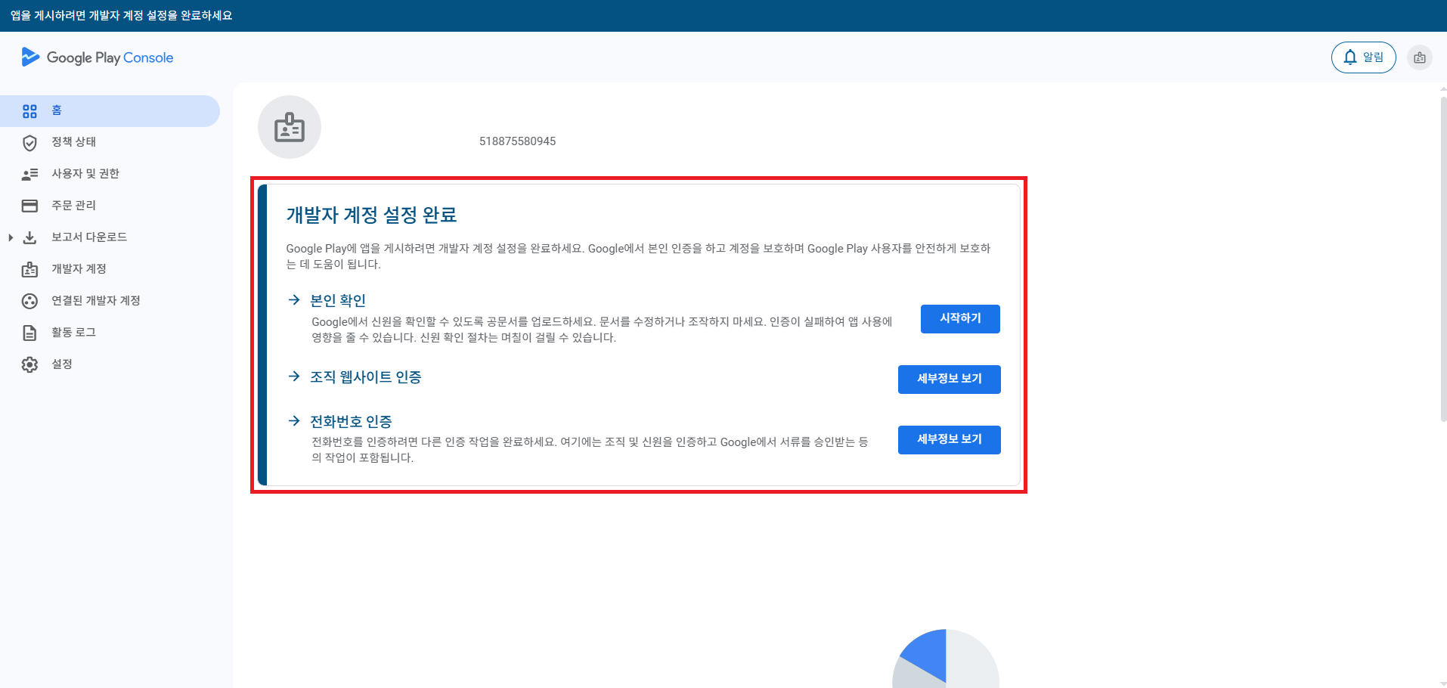
Task: Click the 개발자 계정 설정 완료 heading
Action: point(371,215)
